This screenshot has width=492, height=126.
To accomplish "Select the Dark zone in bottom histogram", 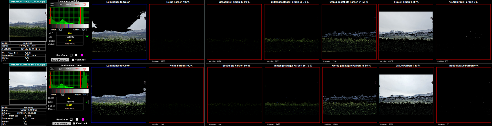I will [x=60, y=69].
